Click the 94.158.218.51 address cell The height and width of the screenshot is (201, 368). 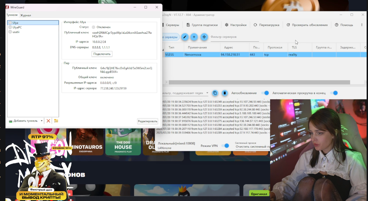[230, 54]
